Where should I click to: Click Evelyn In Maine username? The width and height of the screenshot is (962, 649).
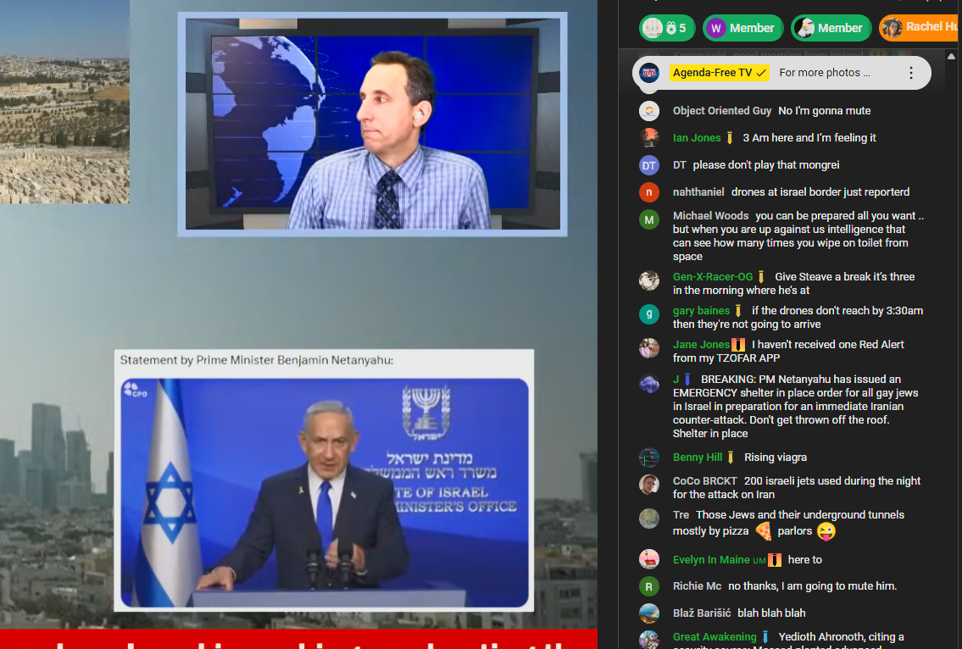[x=711, y=559]
